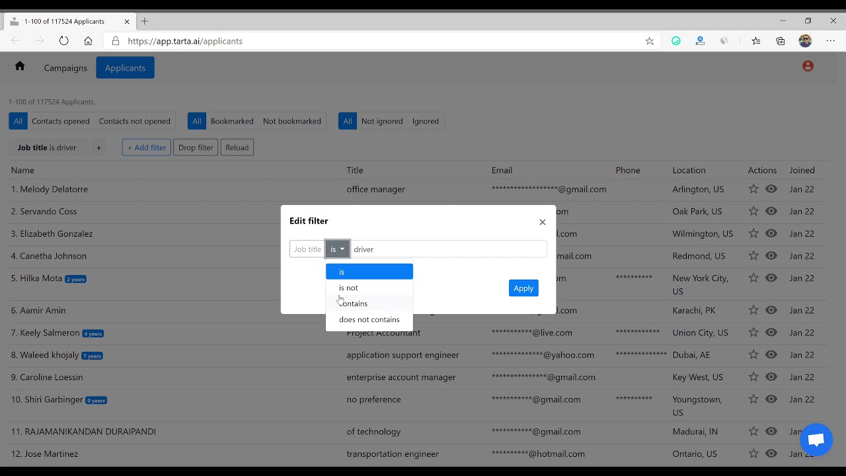Screen dimensions: 846x476
Task: Focus the filter value field 'driver'
Action: [x=448, y=249]
